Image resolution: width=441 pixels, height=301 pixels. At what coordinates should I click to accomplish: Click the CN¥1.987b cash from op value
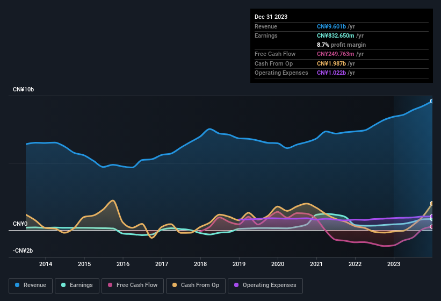pyautogui.click(x=331, y=63)
